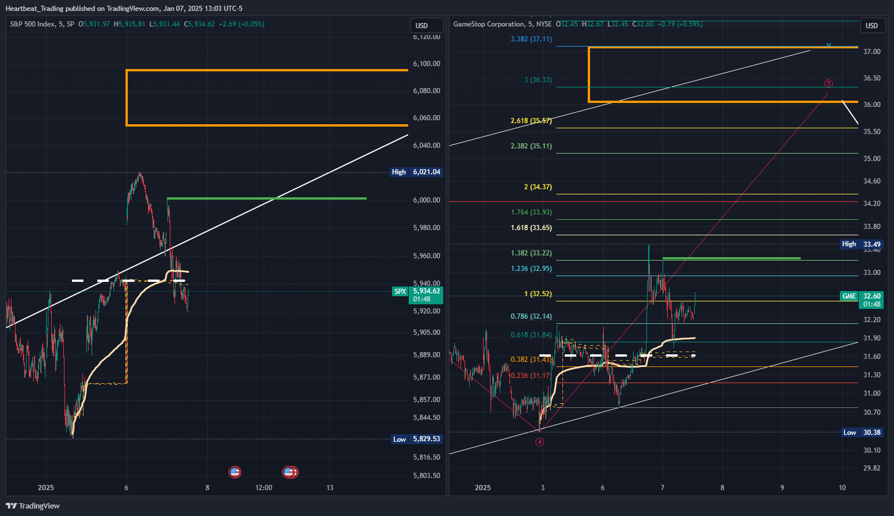Click the GME last price tag 32.60
Viewport: 894px width, 516px height.
(x=862, y=300)
